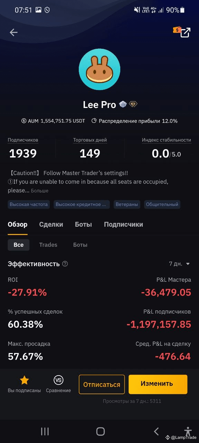Click the yellow Изменить button
The width and height of the screenshot is (199, 443).
[x=158, y=384]
